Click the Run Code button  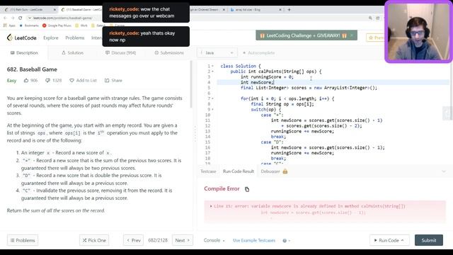point(389,240)
